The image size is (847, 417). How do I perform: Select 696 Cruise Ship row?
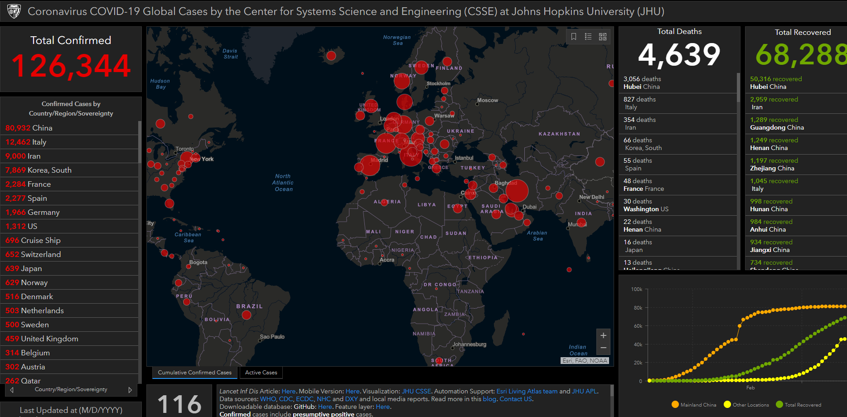click(x=69, y=240)
